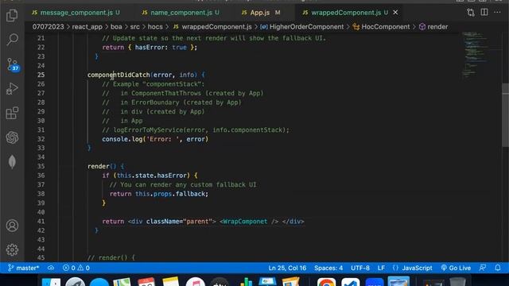Screen dimensions: 509x286
Task: Split the editor to the right
Action: point(484,13)
